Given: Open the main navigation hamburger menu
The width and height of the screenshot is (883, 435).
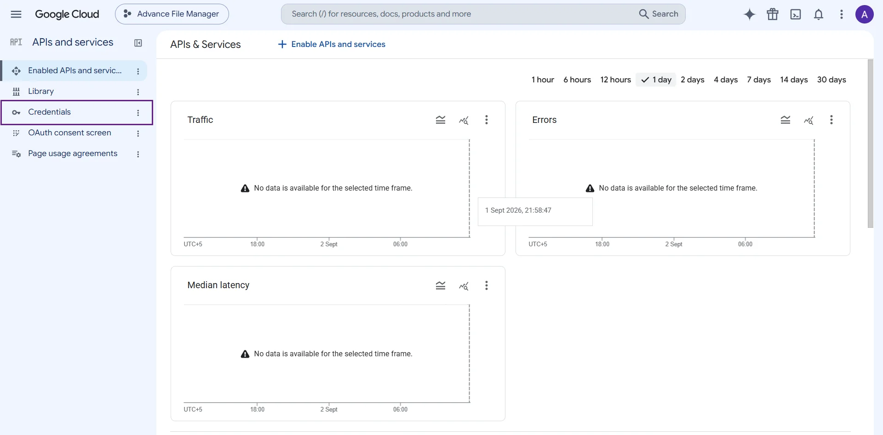Looking at the screenshot, I should coord(16,14).
